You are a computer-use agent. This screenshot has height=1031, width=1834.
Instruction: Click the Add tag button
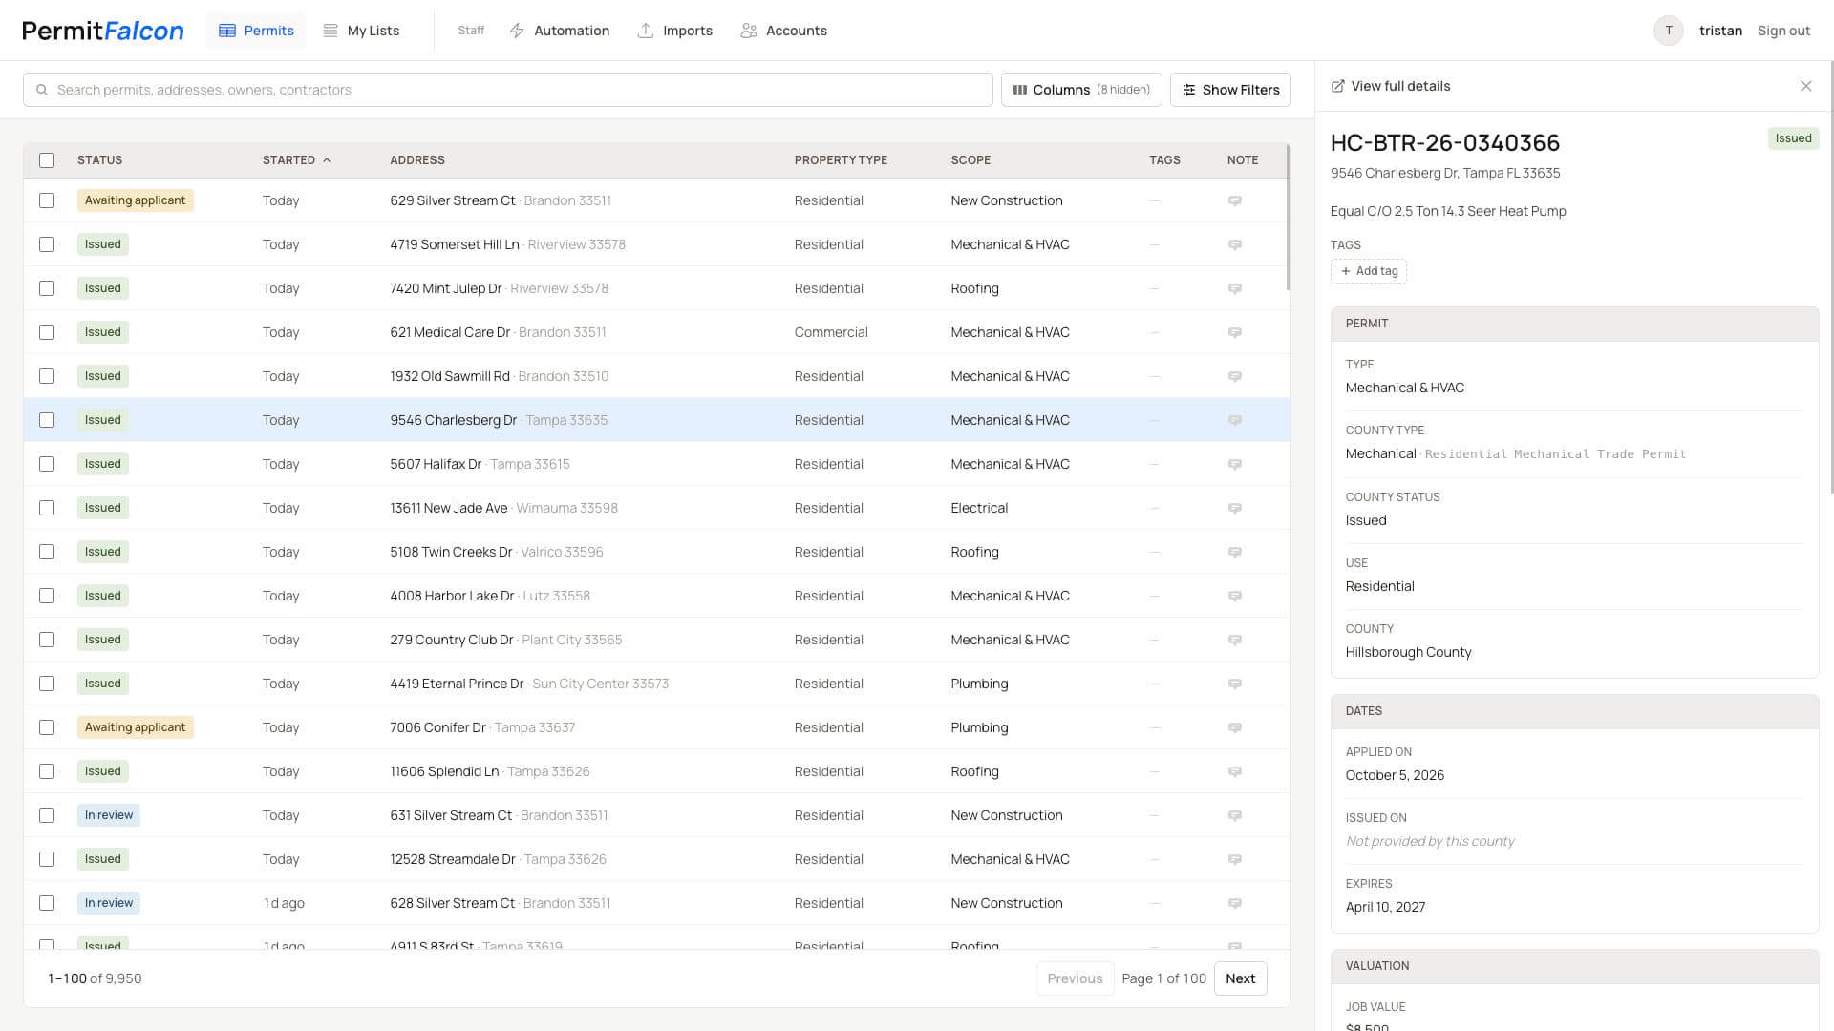pos(1368,271)
